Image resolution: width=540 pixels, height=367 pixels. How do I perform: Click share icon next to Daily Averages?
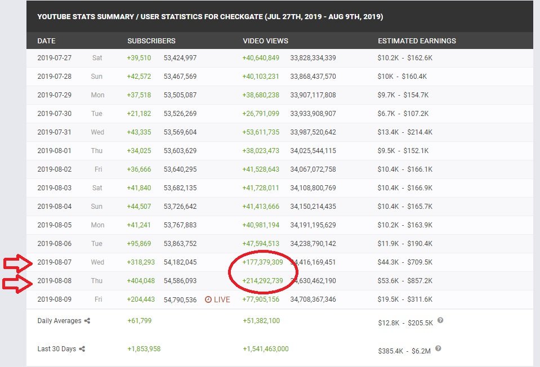(x=87, y=321)
